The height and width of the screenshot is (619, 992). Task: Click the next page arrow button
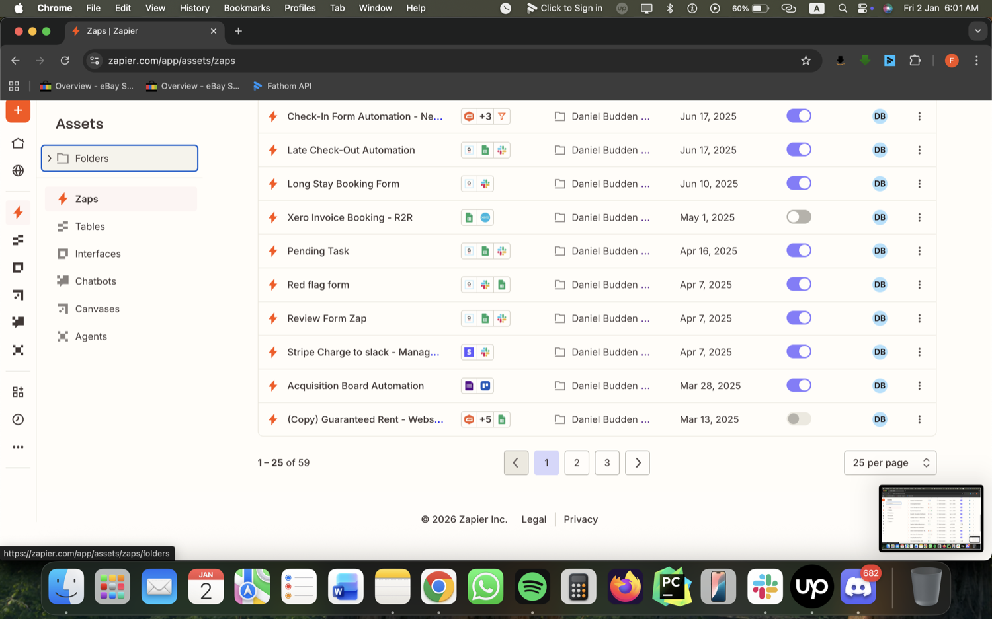click(x=638, y=463)
